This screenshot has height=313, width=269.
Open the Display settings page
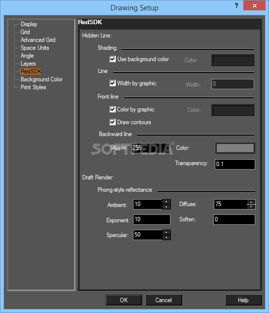click(x=29, y=24)
